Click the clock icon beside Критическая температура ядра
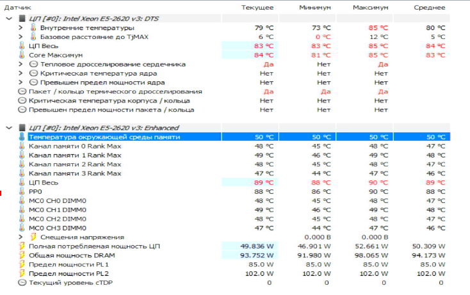470x295 pixels. pyautogui.click(x=33, y=74)
